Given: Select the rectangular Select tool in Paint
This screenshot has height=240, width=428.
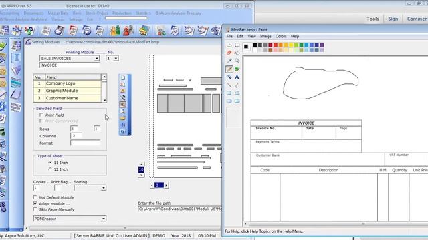Looking at the screenshot, I should click(x=237, y=45).
